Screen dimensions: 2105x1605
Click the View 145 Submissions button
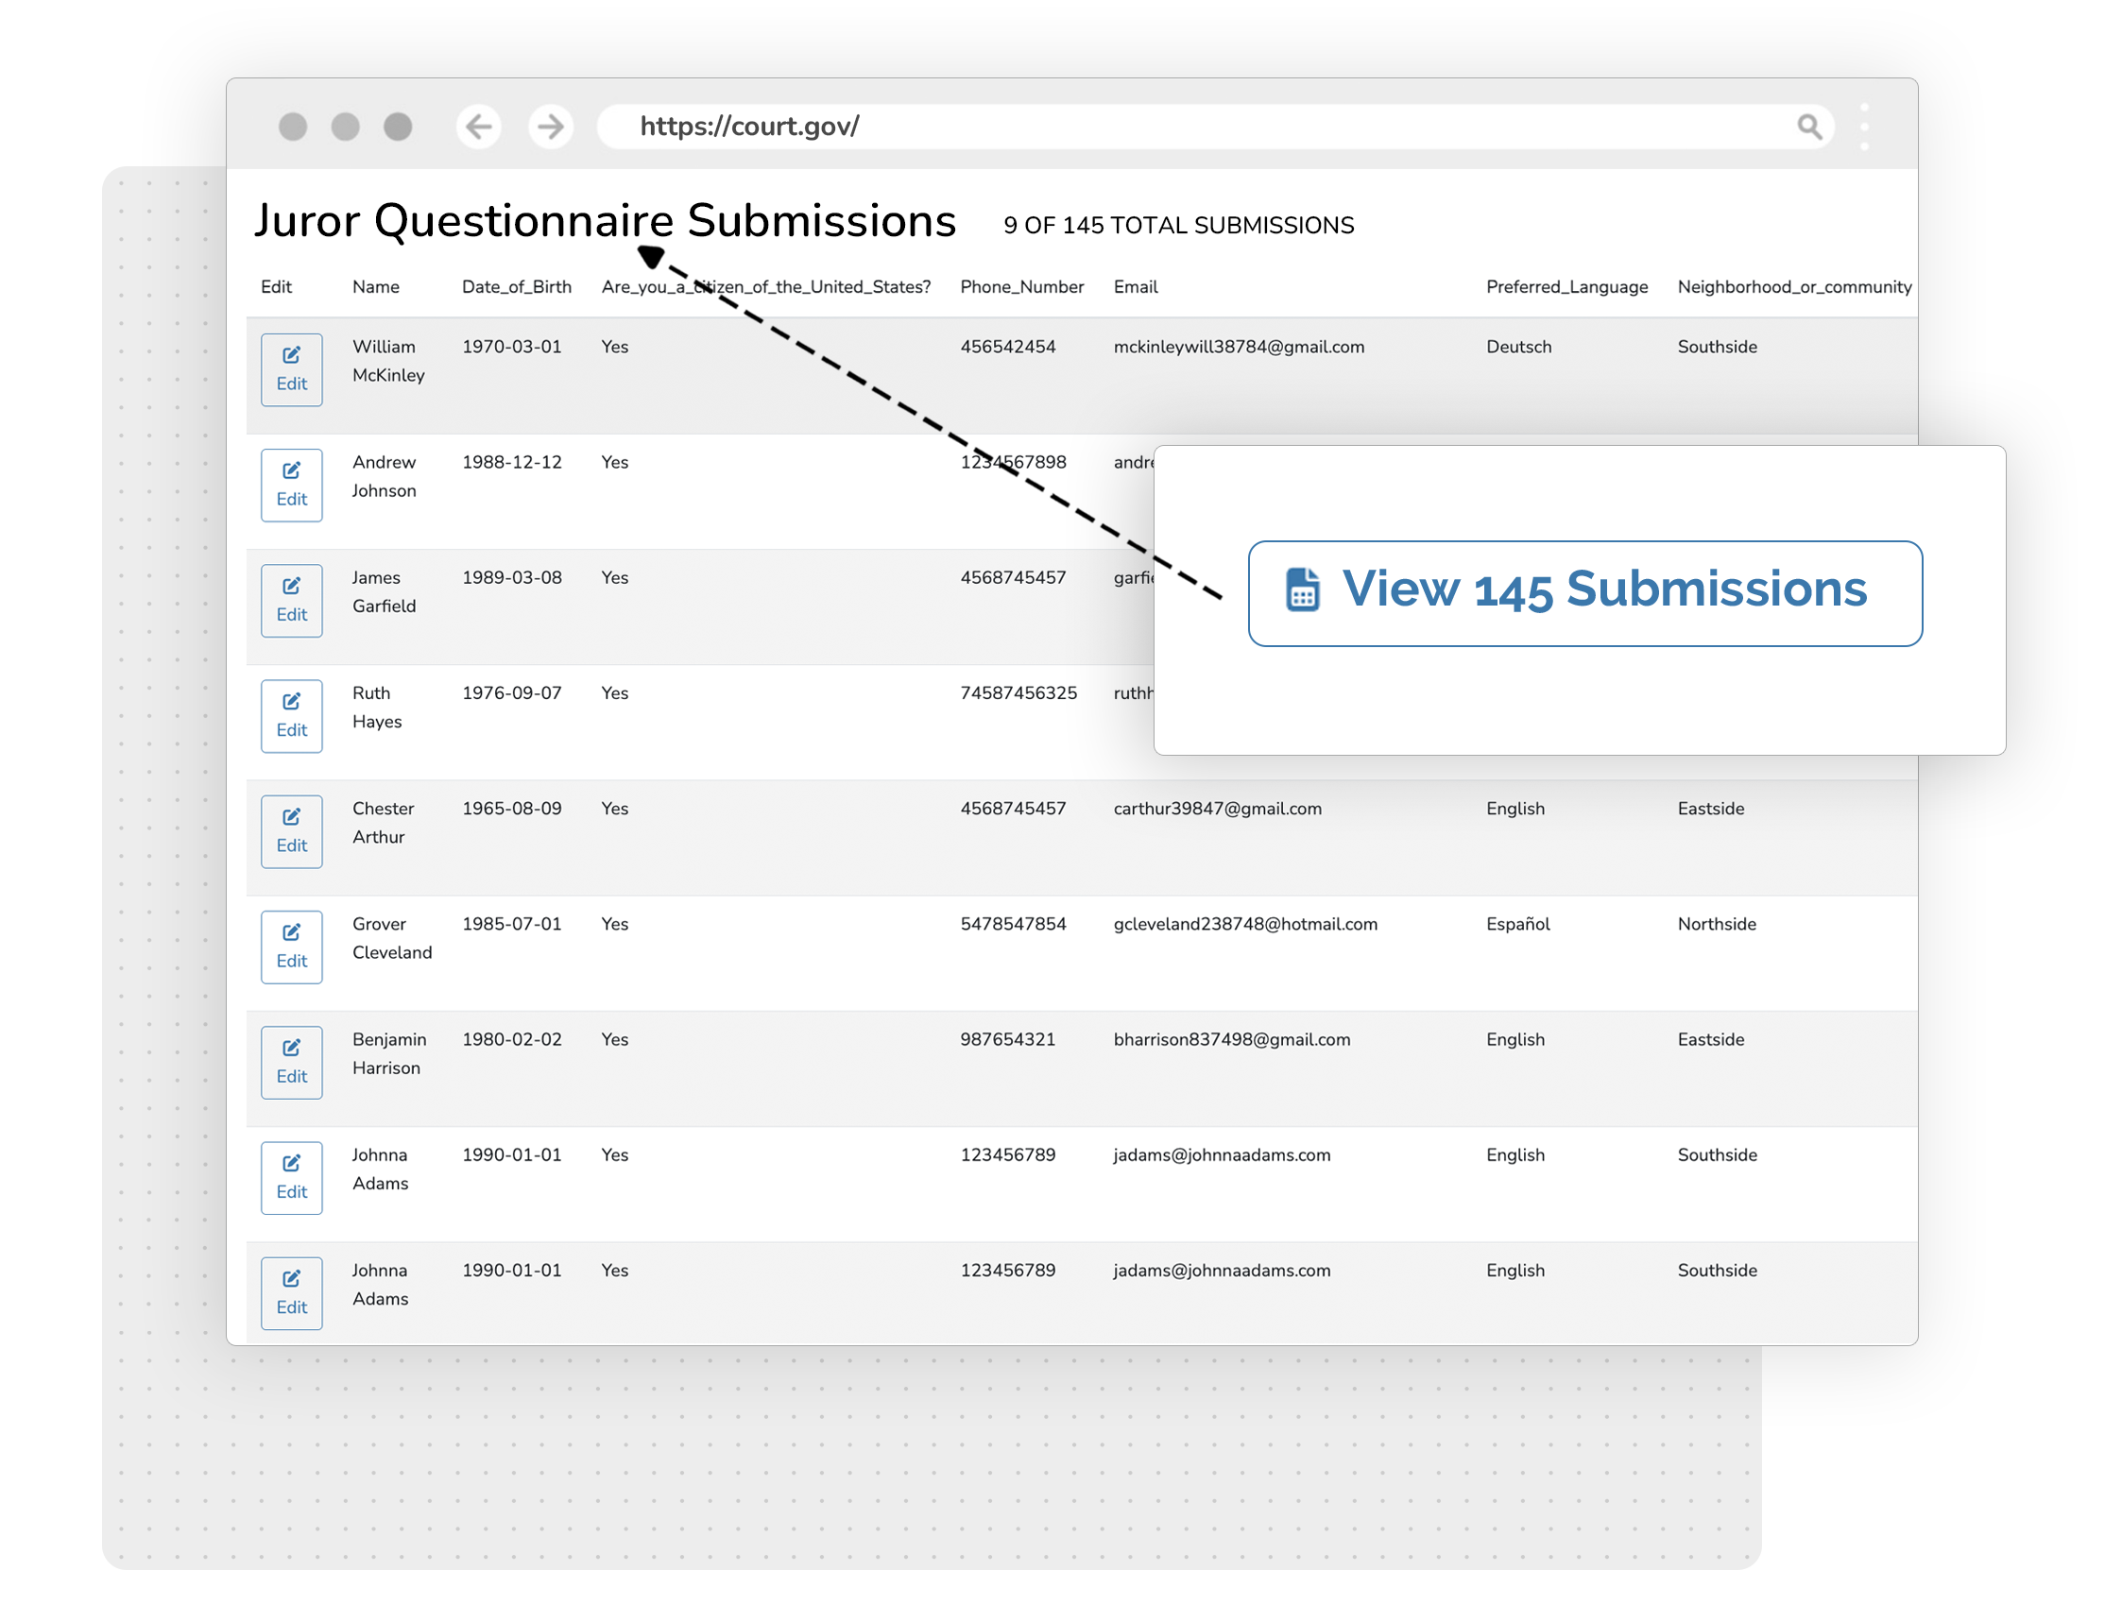1585,593
